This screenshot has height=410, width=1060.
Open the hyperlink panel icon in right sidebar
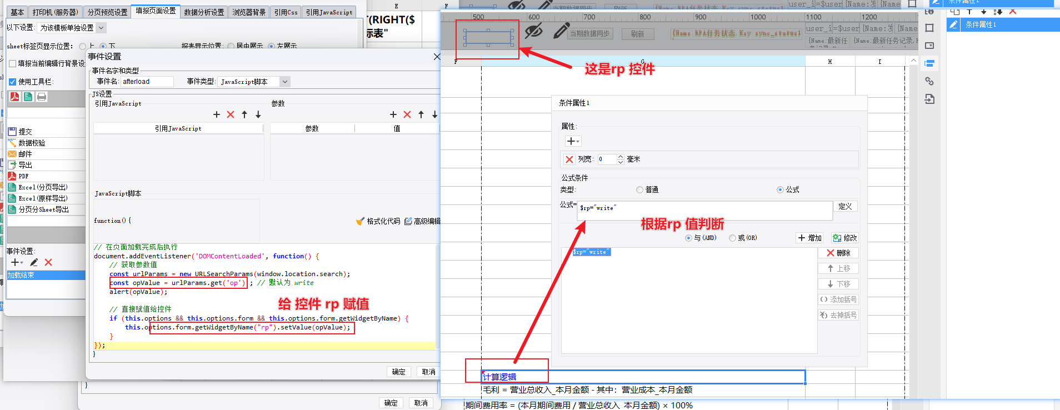click(929, 81)
